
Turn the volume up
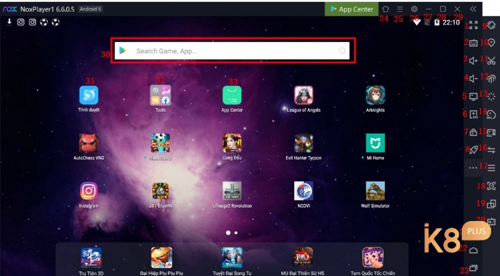(x=474, y=61)
